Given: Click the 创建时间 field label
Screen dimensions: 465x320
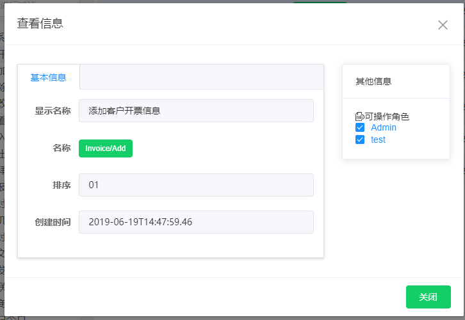Looking at the screenshot, I should (x=53, y=222).
